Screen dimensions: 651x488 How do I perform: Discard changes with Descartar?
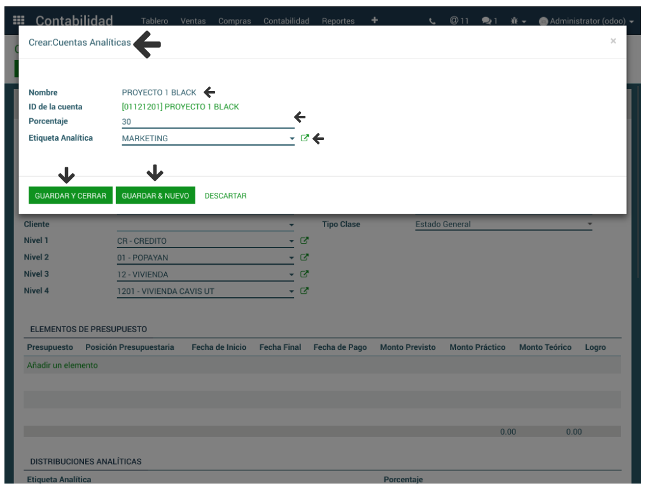pos(225,196)
